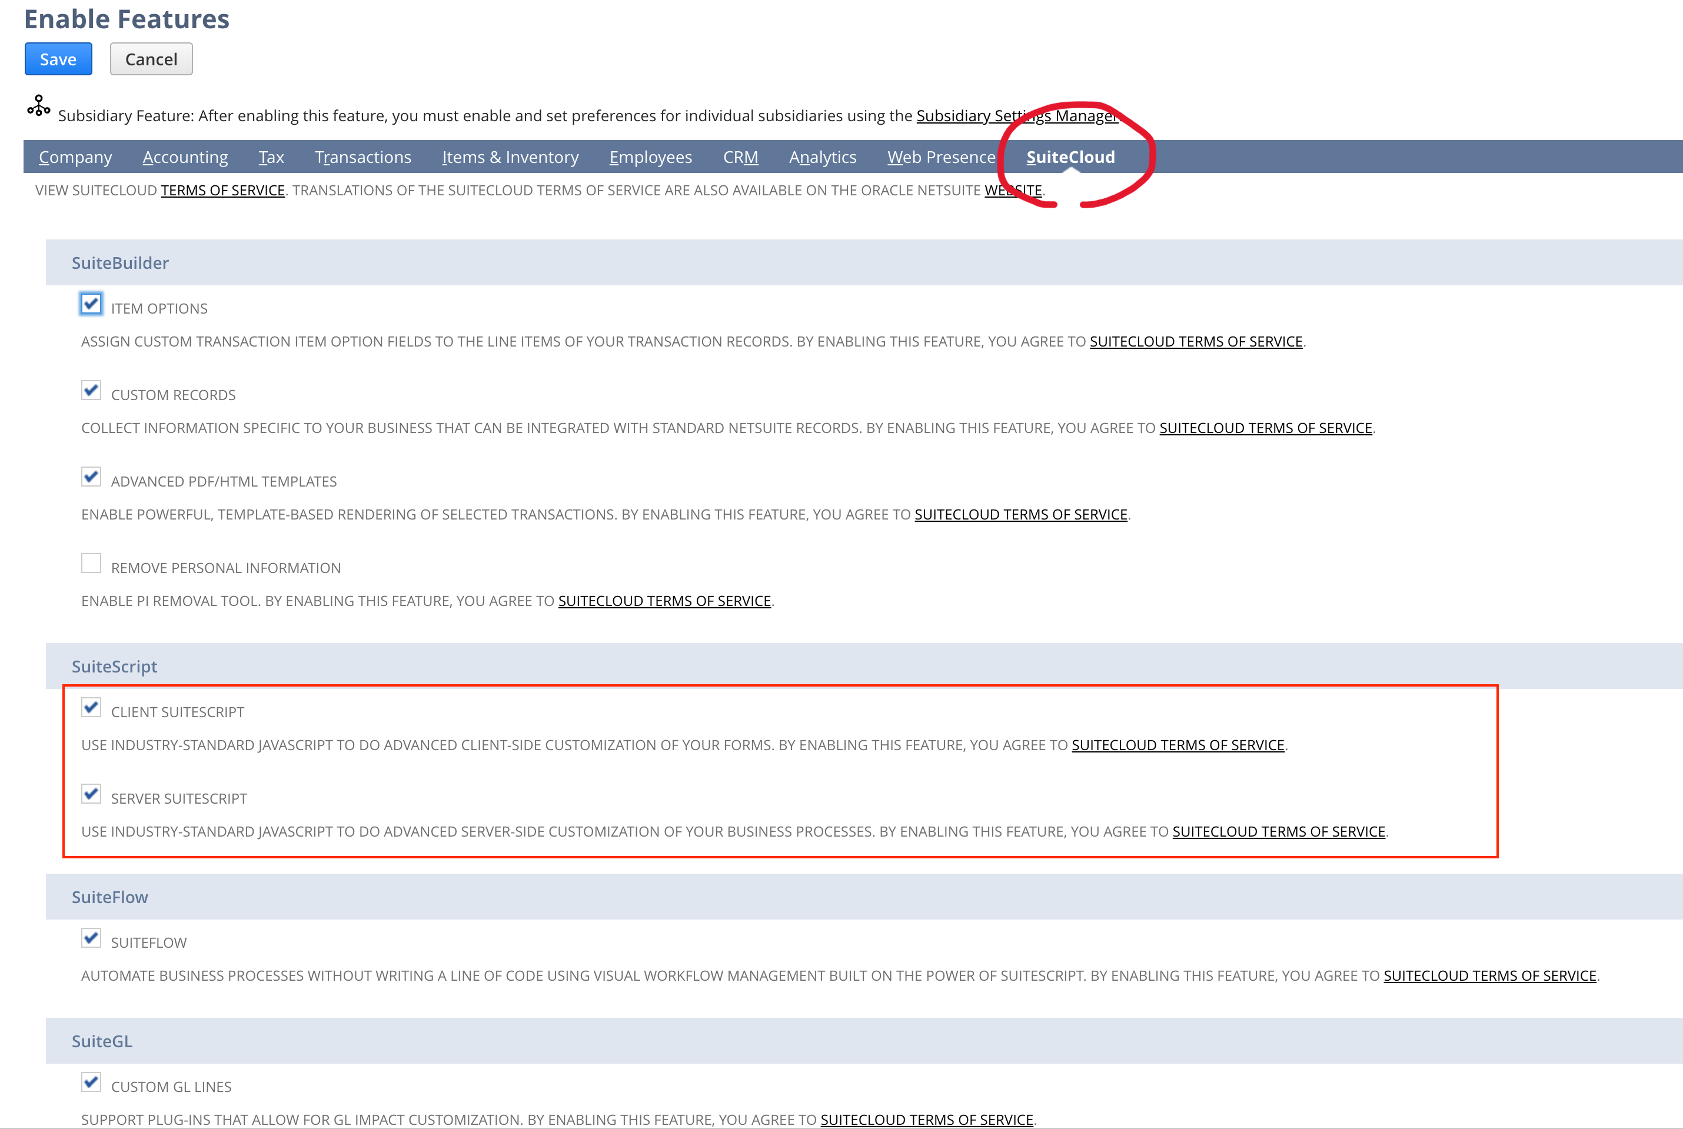Image resolution: width=1683 pixels, height=1129 pixels.
Task: Toggle the Client SuiteScript checkbox
Action: (91, 707)
